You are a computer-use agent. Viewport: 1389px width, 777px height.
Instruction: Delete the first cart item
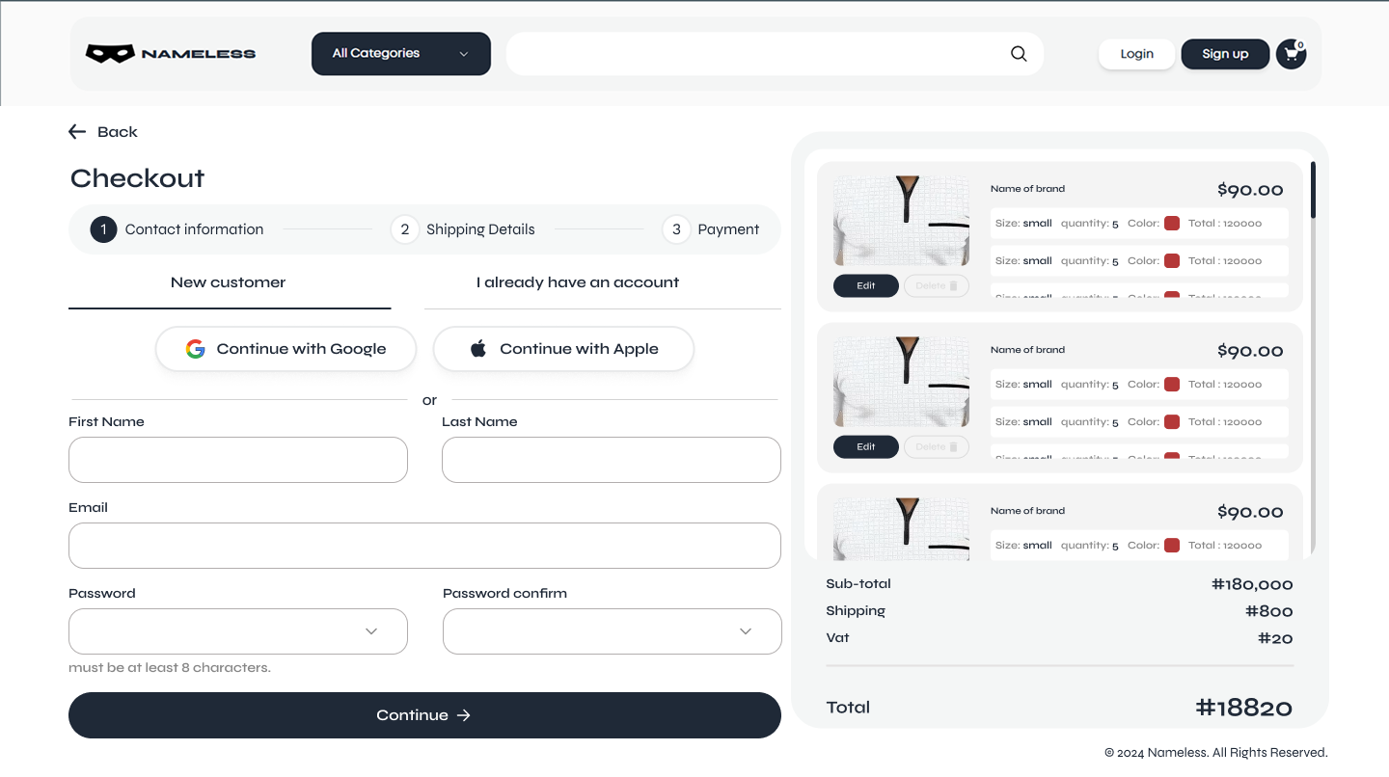point(936,285)
